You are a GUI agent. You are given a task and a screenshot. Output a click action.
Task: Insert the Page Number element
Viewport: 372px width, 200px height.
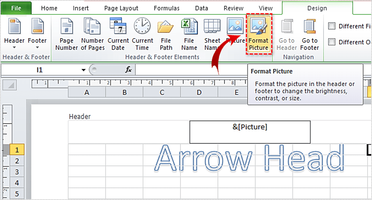coord(66,34)
